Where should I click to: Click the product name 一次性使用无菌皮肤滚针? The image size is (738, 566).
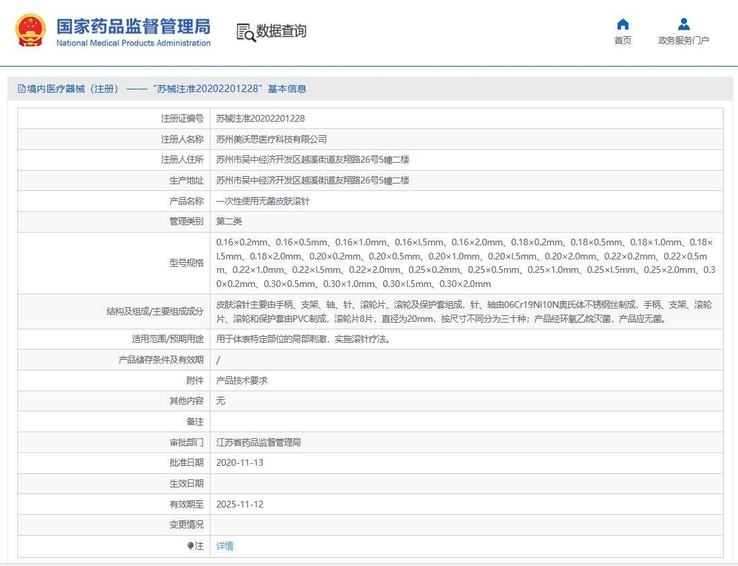tap(262, 201)
